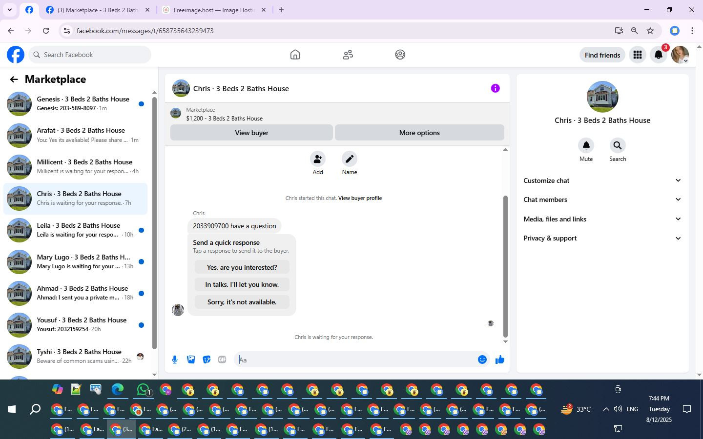Send a voice clip microphone icon
Viewport: 703px width, 439px height.
(175, 359)
